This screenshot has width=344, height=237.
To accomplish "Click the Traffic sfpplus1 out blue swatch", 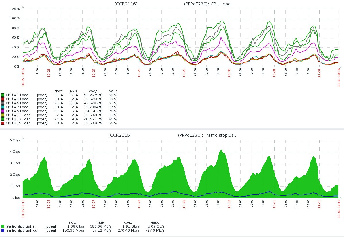I will pos(3,230).
